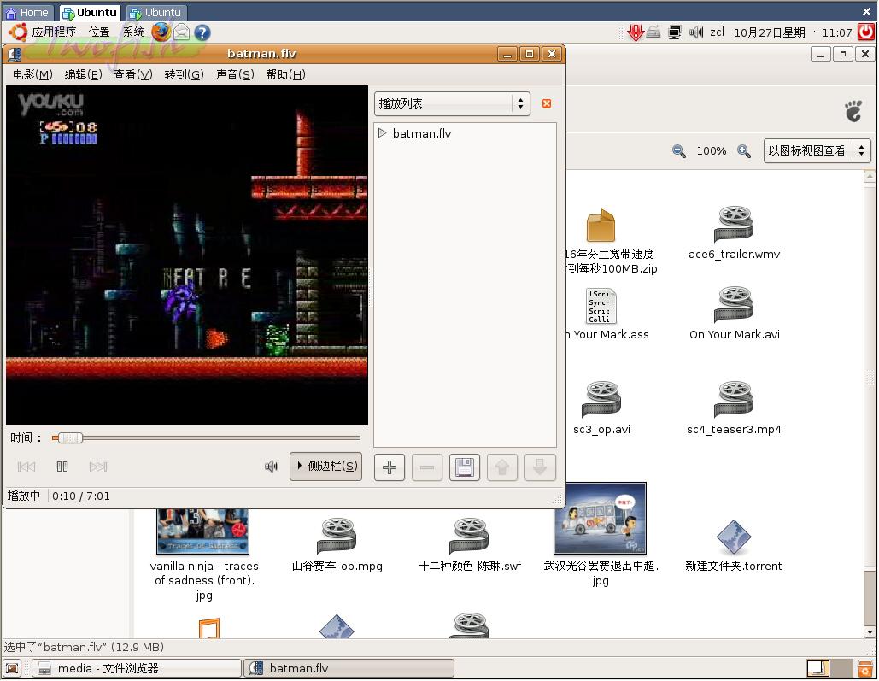Click the clock showing 11:07

point(793,32)
